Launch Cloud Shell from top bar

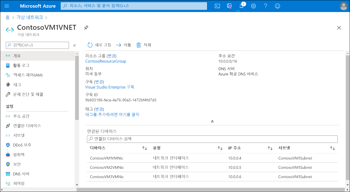tap(217, 6)
